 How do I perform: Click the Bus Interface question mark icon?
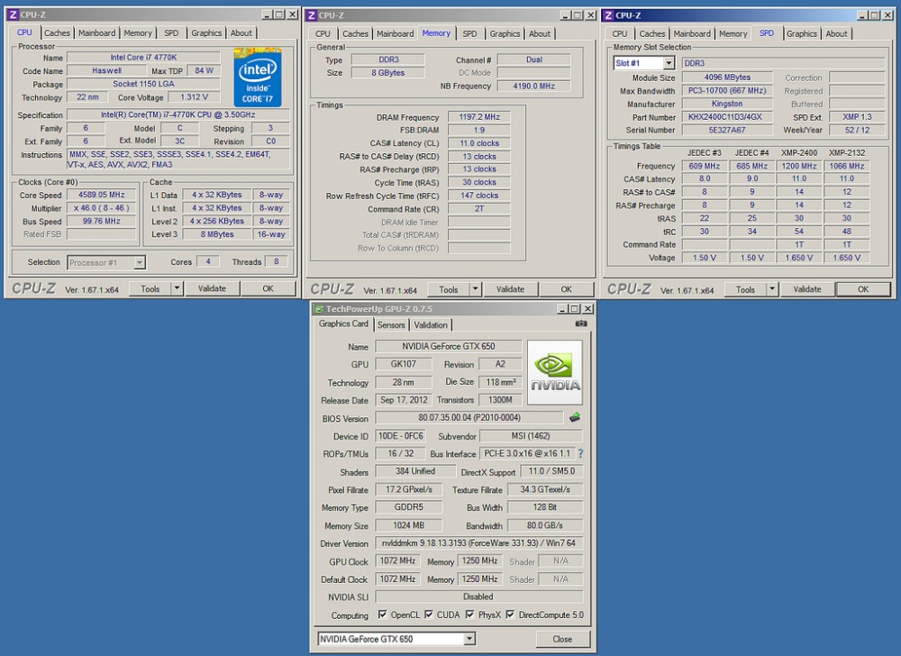[580, 454]
